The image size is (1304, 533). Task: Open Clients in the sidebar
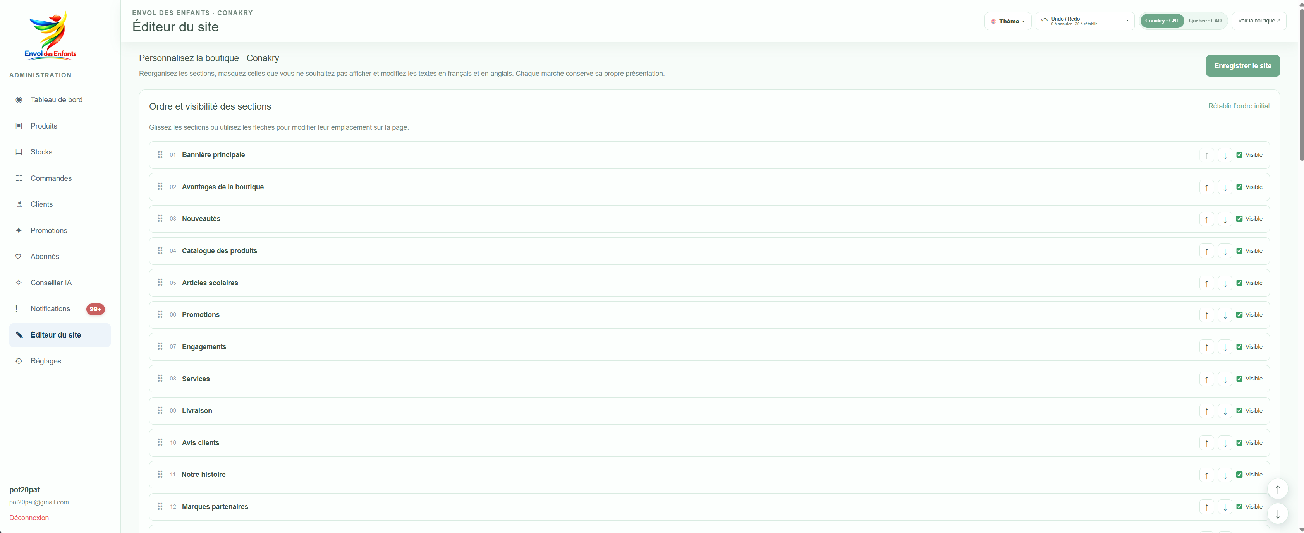pyautogui.click(x=60, y=204)
